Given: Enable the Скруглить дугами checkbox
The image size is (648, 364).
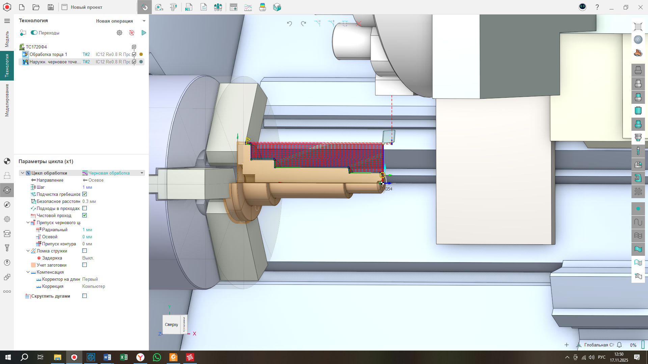Looking at the screenshot, I should [85, 296].
